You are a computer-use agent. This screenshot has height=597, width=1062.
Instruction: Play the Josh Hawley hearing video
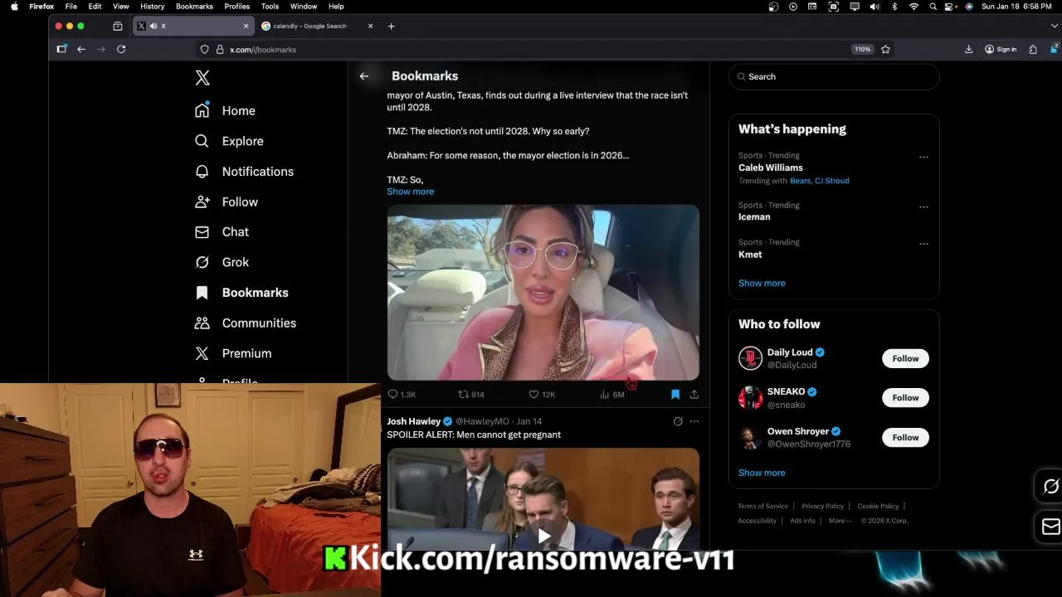coord(543,536)
